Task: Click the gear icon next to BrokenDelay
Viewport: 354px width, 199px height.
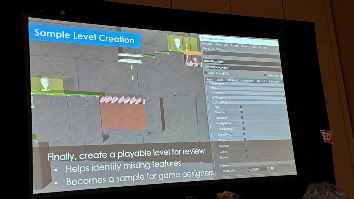Action: pos(272,168)
